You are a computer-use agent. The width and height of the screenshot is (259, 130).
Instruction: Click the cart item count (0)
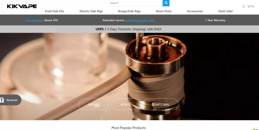253,6
